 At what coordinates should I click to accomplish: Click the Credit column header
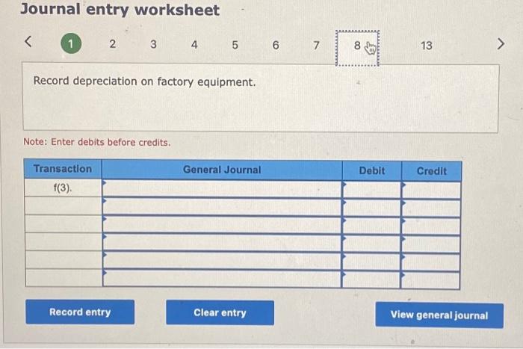[x=432, y=171]
